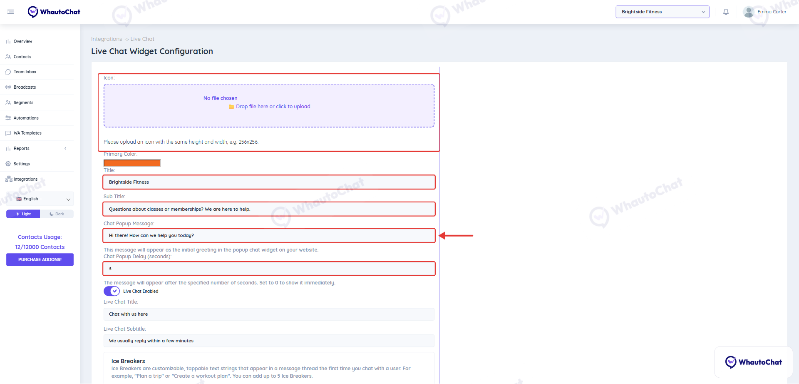Image resolution: width=799 pixels, height=384 pixels.
Task: Click the Integrations network icon
Action: [x=9, y=179]
